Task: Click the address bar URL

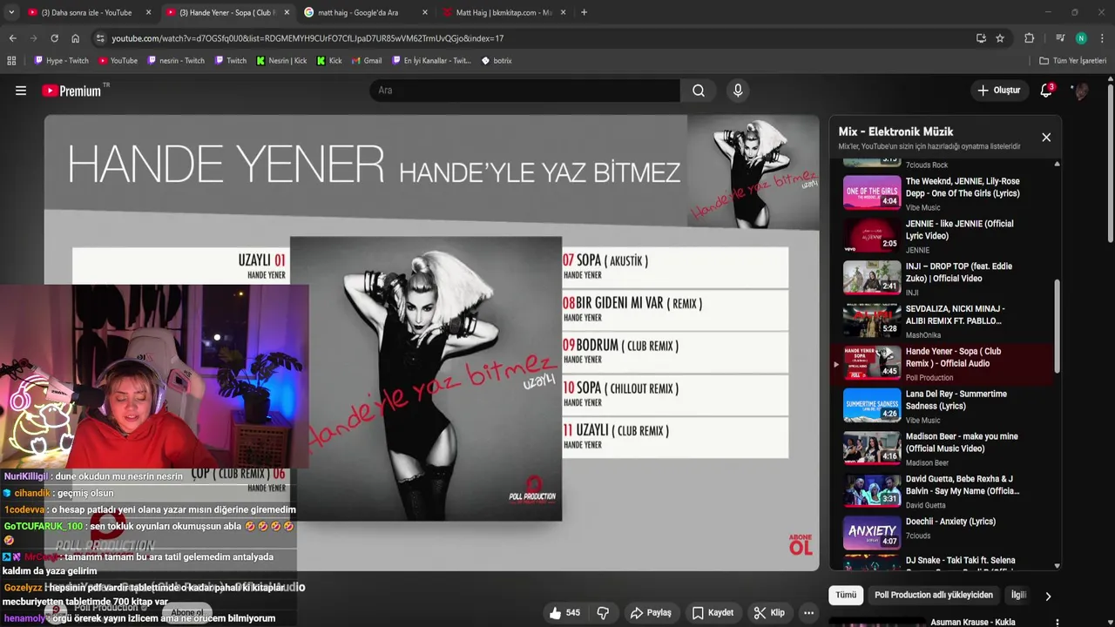Action: click(307, 38)
